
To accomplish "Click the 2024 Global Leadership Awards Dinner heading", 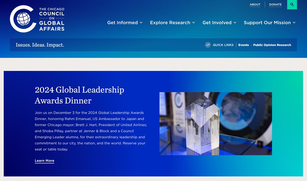I will (79, 95).
